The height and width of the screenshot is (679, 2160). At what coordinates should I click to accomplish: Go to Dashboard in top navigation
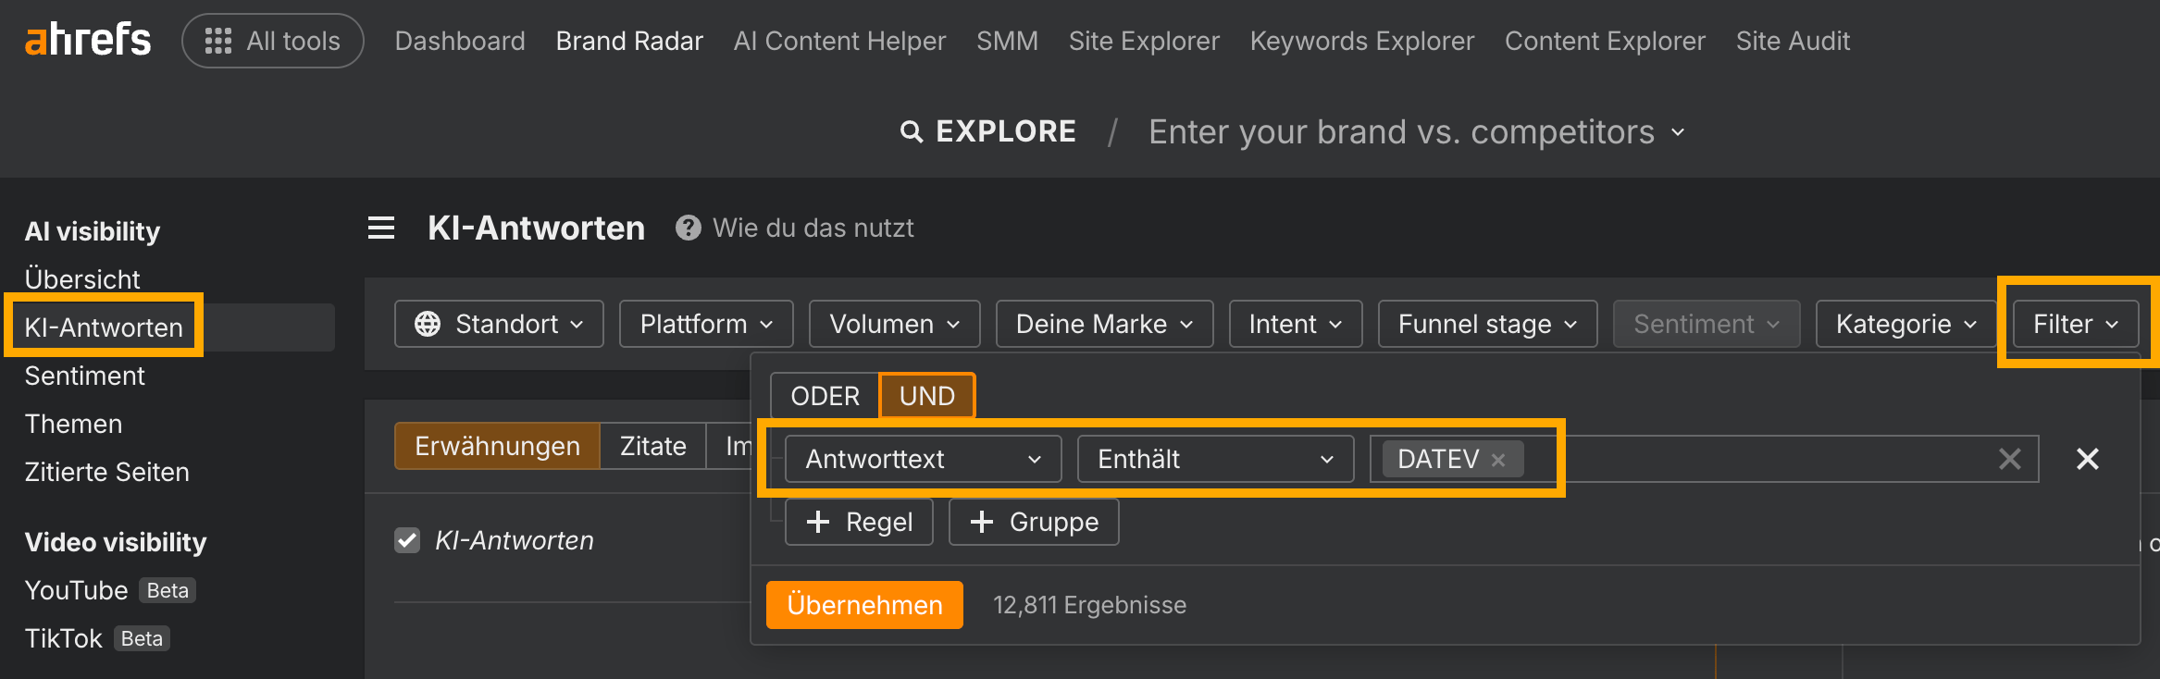[460, 41]
